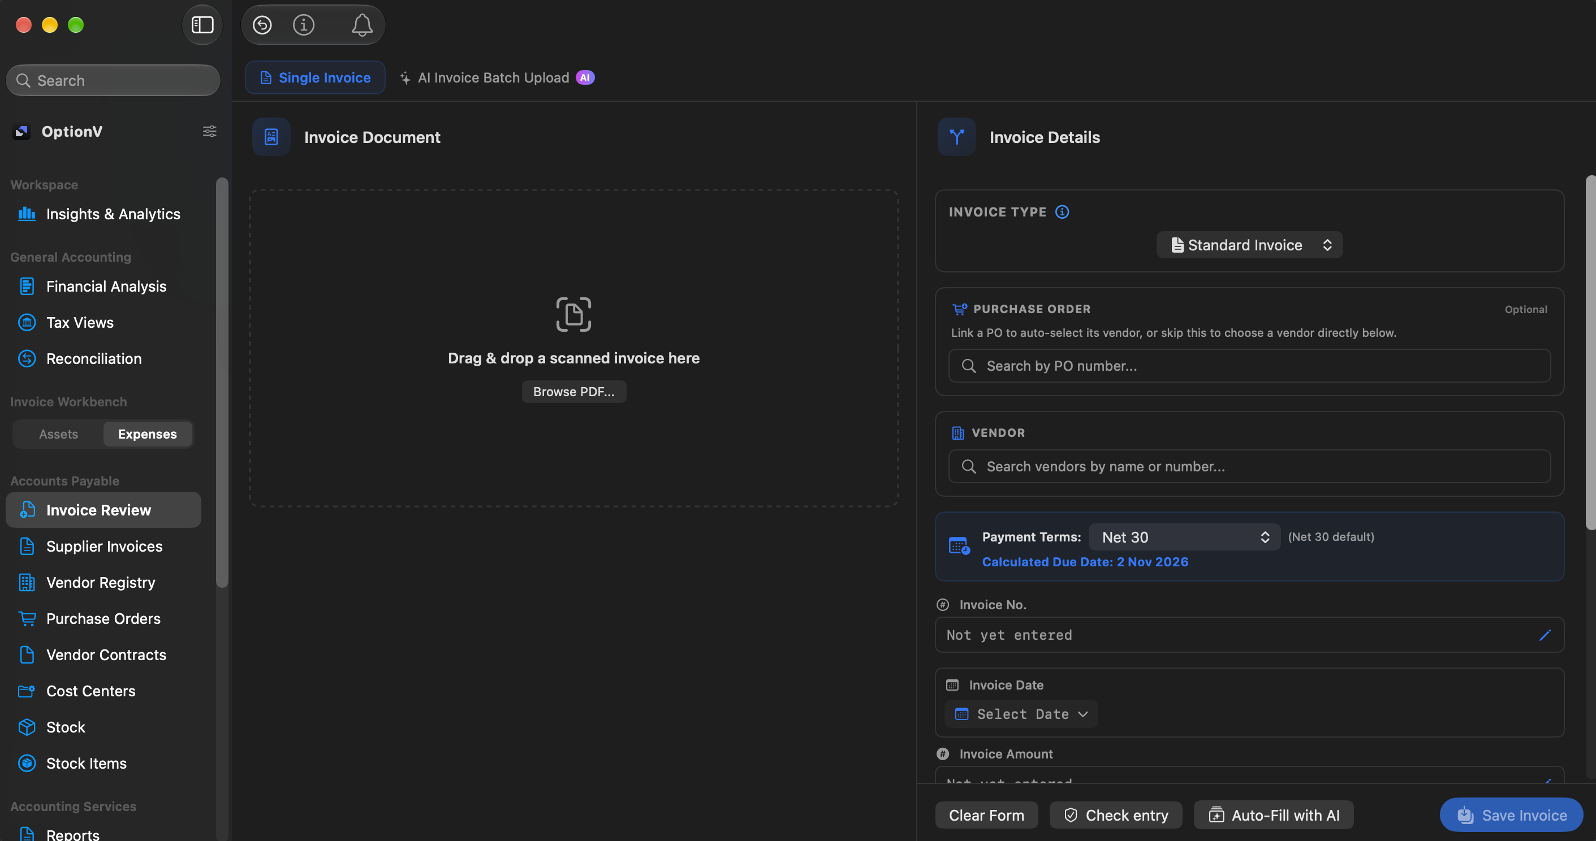
Task: Click the Search by PO number field
Action: (1249, 366)
